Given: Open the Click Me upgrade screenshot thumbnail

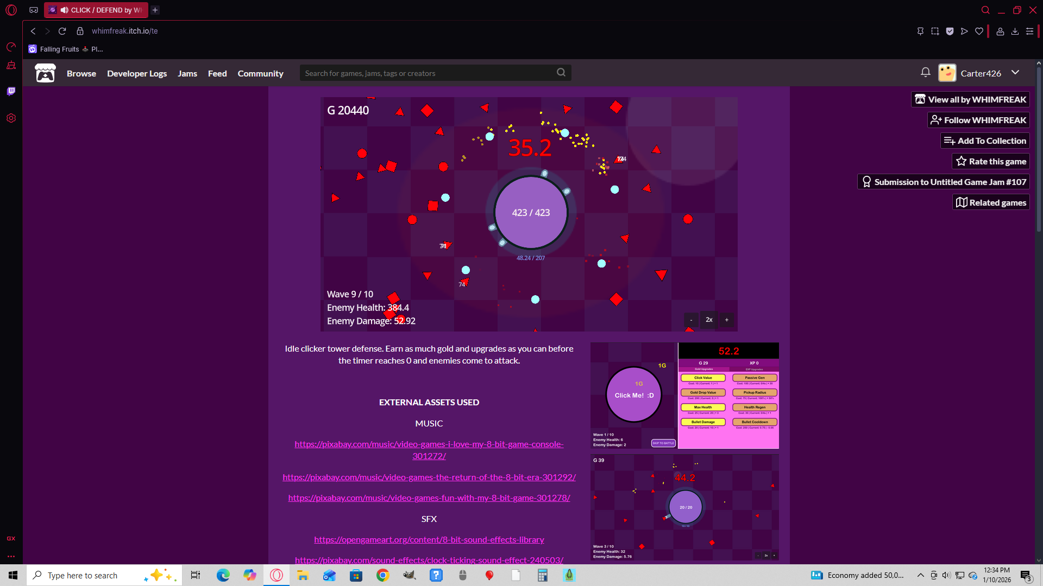Looking at the screenshot, I should tap(684, 396).
